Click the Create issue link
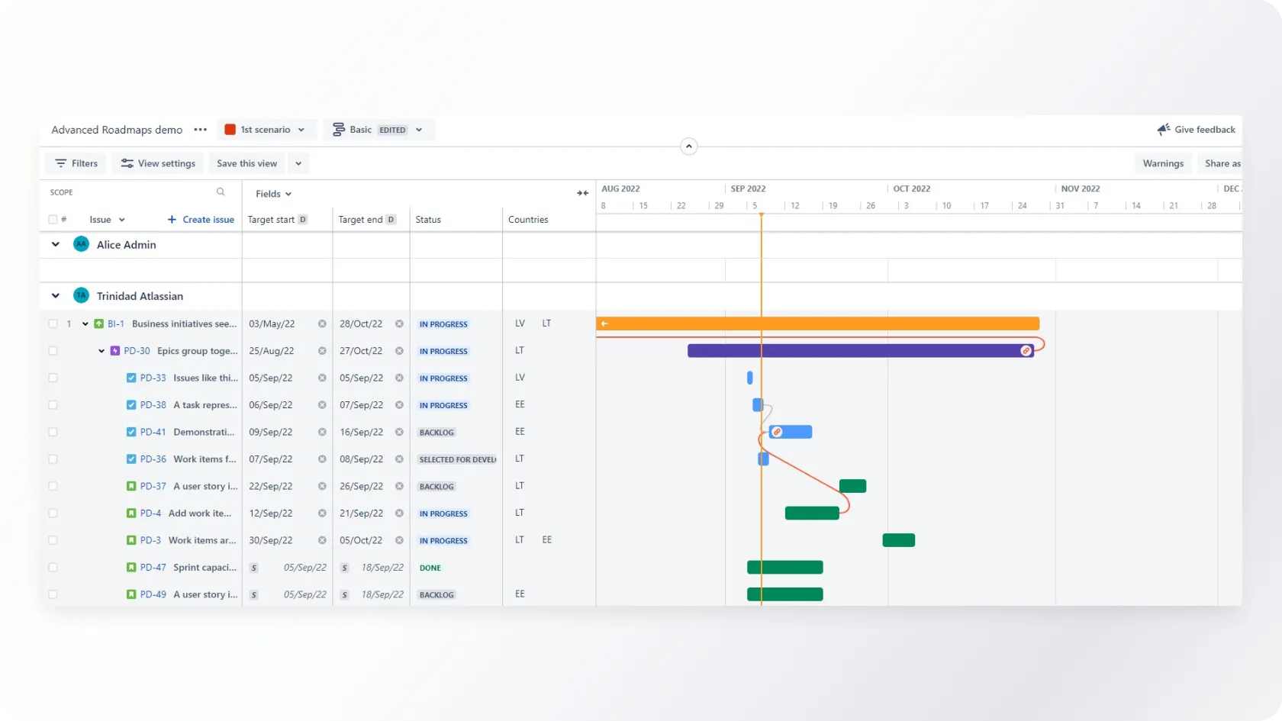 point(201,220)
